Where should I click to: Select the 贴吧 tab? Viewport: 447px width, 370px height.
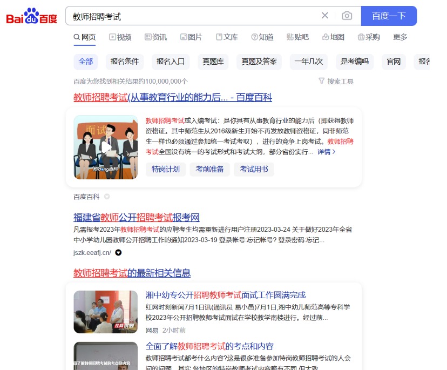pos(297,37)
